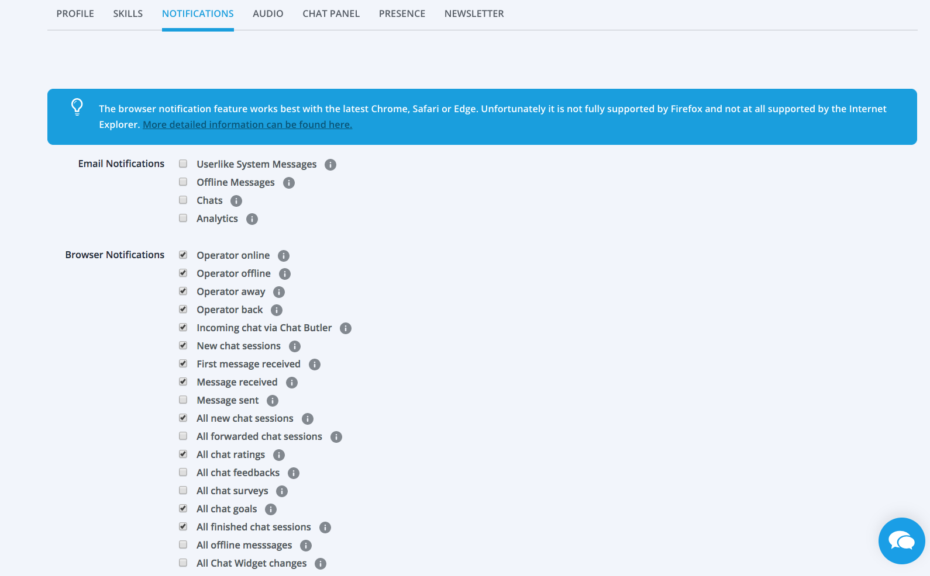The image size is (930, 576).
Task: Show info for All chat feedbacks
Action: [x=294, y=473]
